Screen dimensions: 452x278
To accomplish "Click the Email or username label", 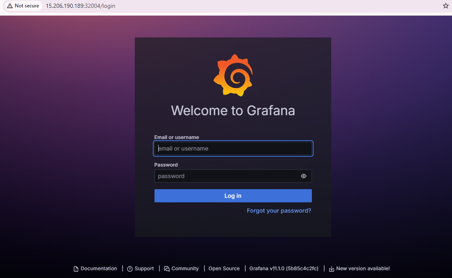I will [x=176, y=137].
